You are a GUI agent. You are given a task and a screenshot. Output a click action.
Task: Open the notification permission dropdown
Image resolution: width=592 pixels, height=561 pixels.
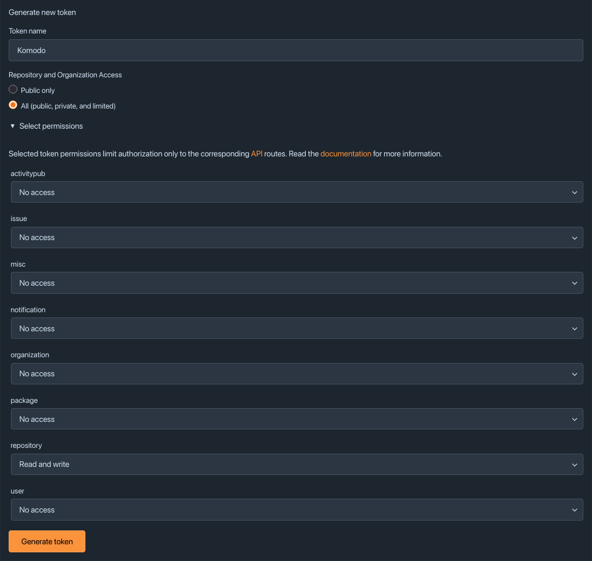pyautogui.click(x=297, y=328)
